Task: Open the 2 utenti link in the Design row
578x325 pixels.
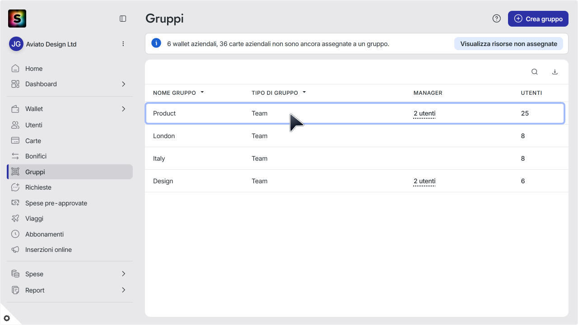Action: pos(424,181)
